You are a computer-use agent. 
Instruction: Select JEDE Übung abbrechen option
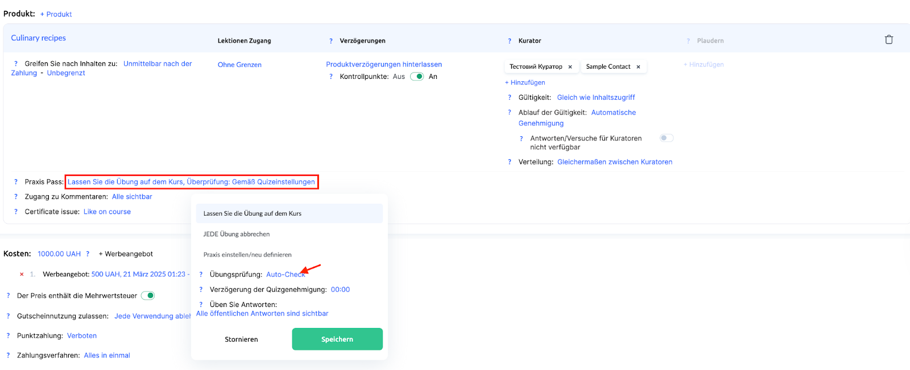click(x=237, y=234)
